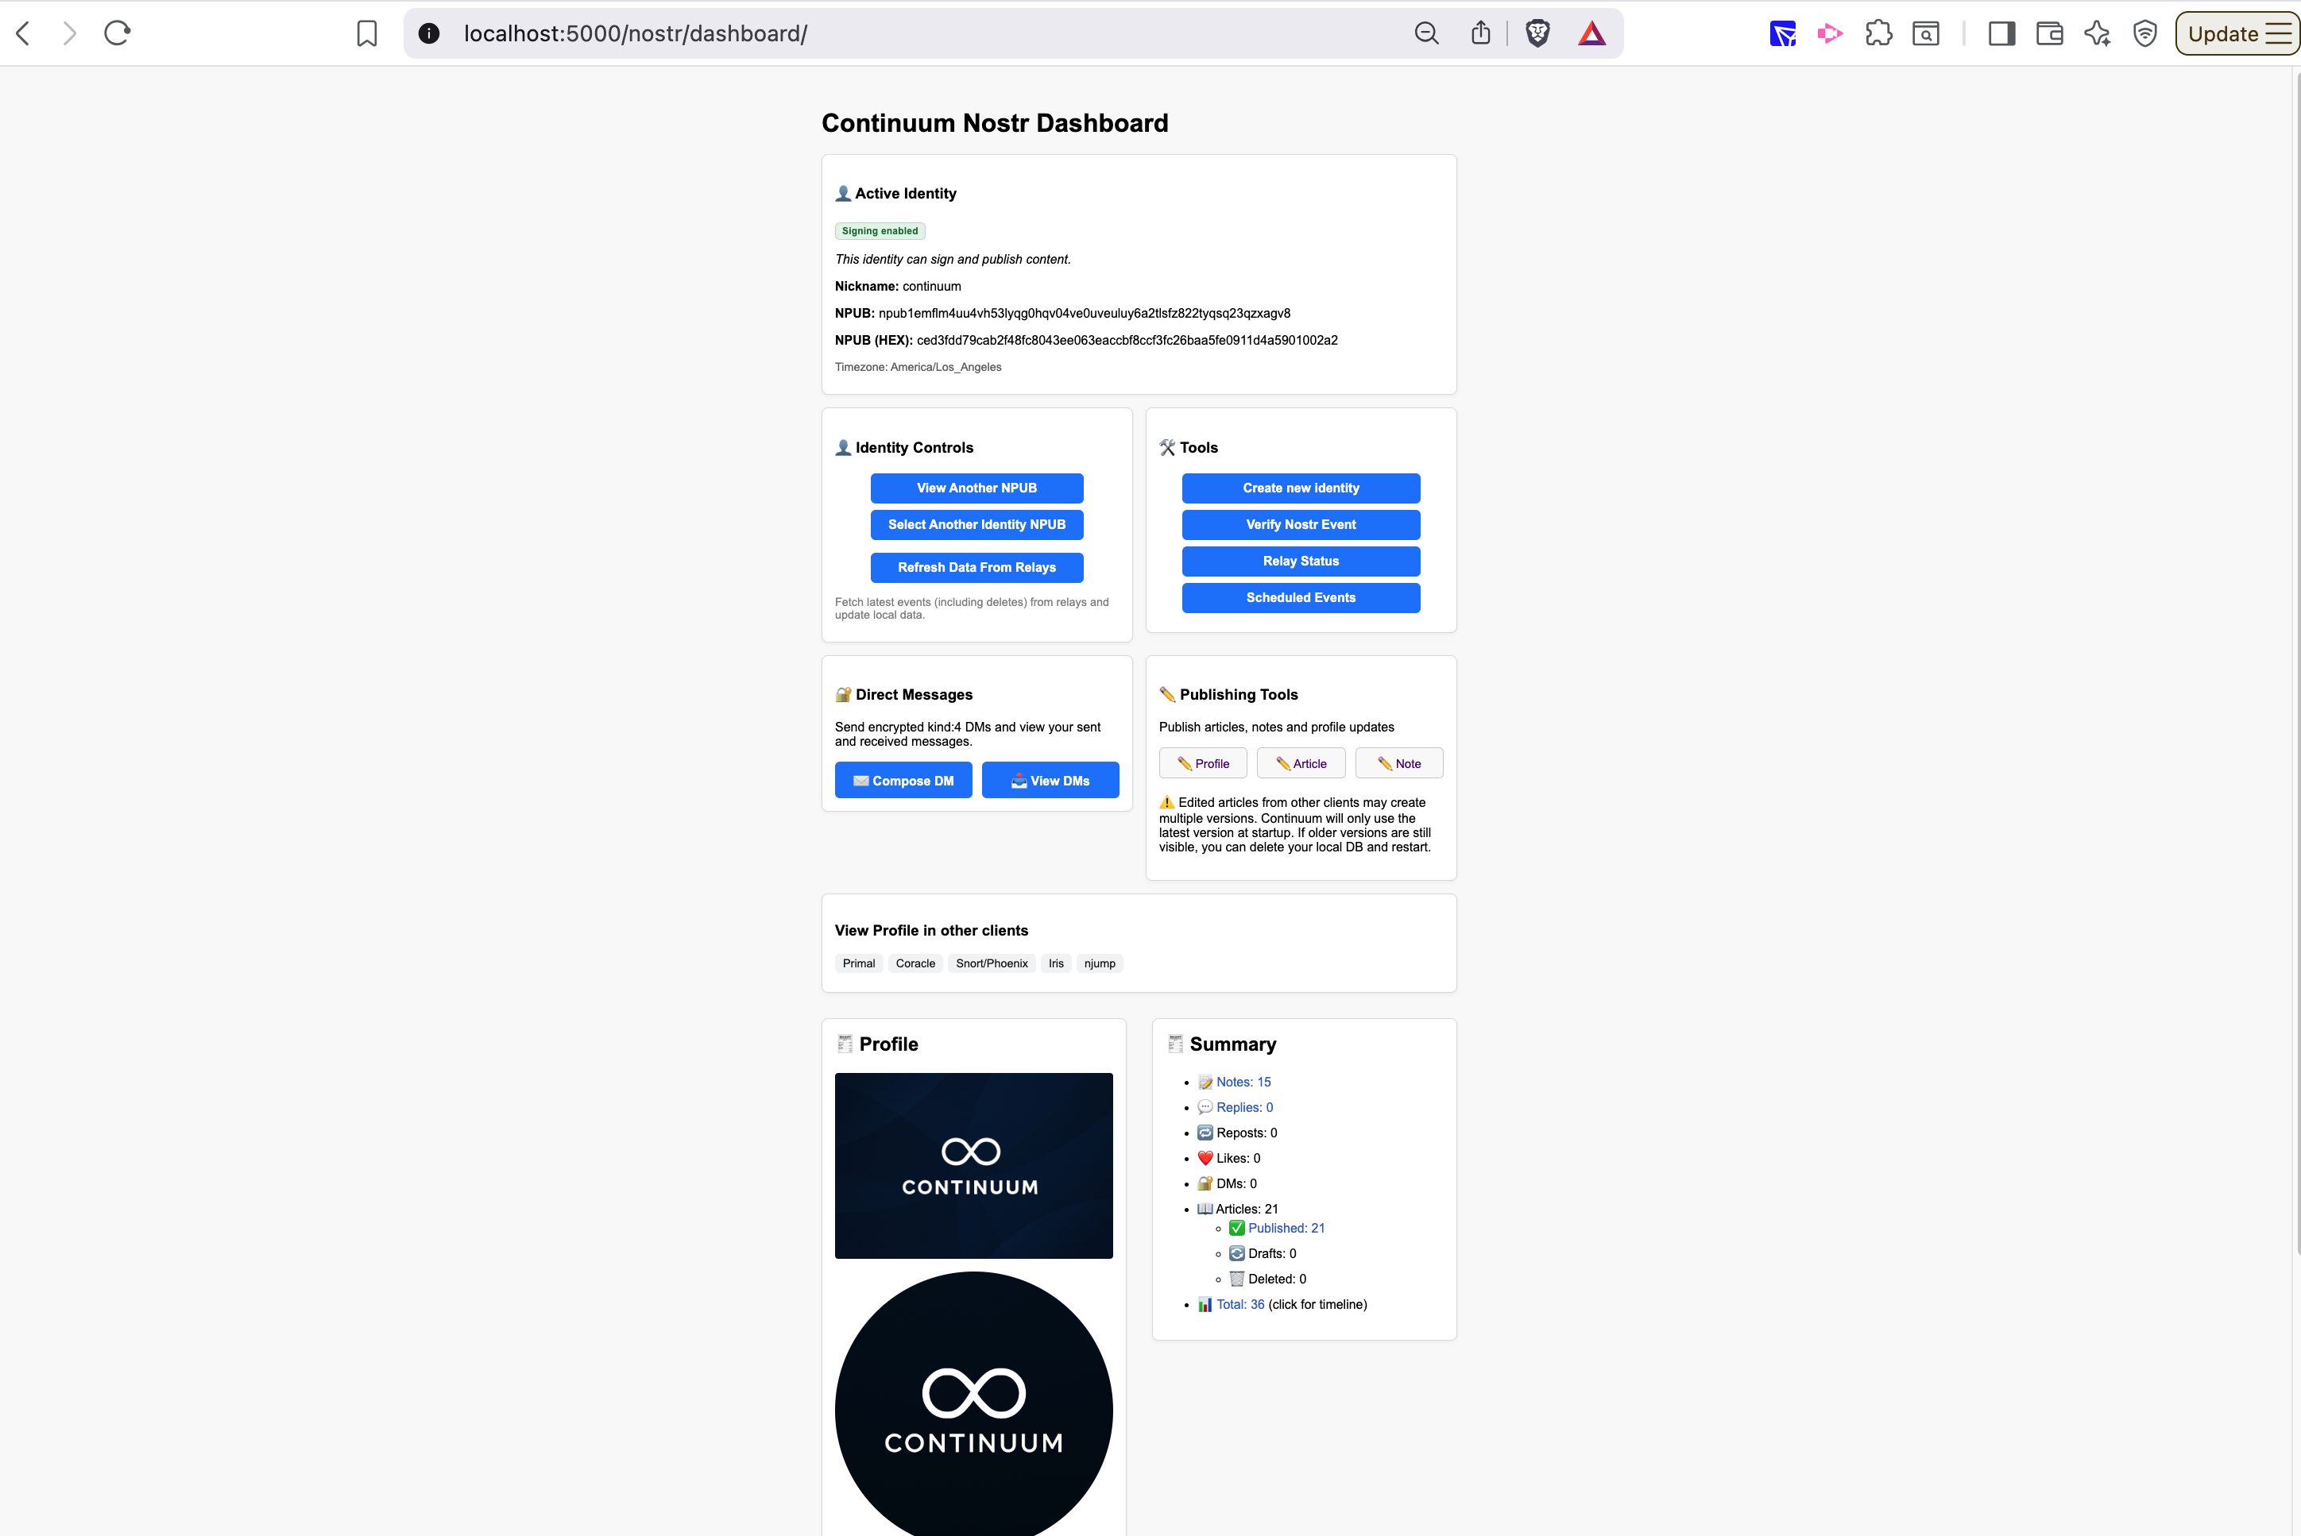Click the View Another NPUB button
Viewport: 2301px width, 1536px height.
(x=976, y=488)
